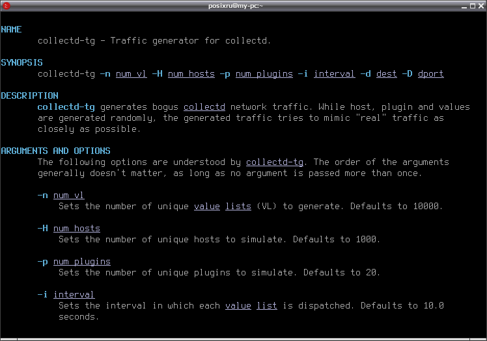Viewport: 487px width, 341px height.
Task: Click the red terminal icon in title bar
Action: coord(7,6)
